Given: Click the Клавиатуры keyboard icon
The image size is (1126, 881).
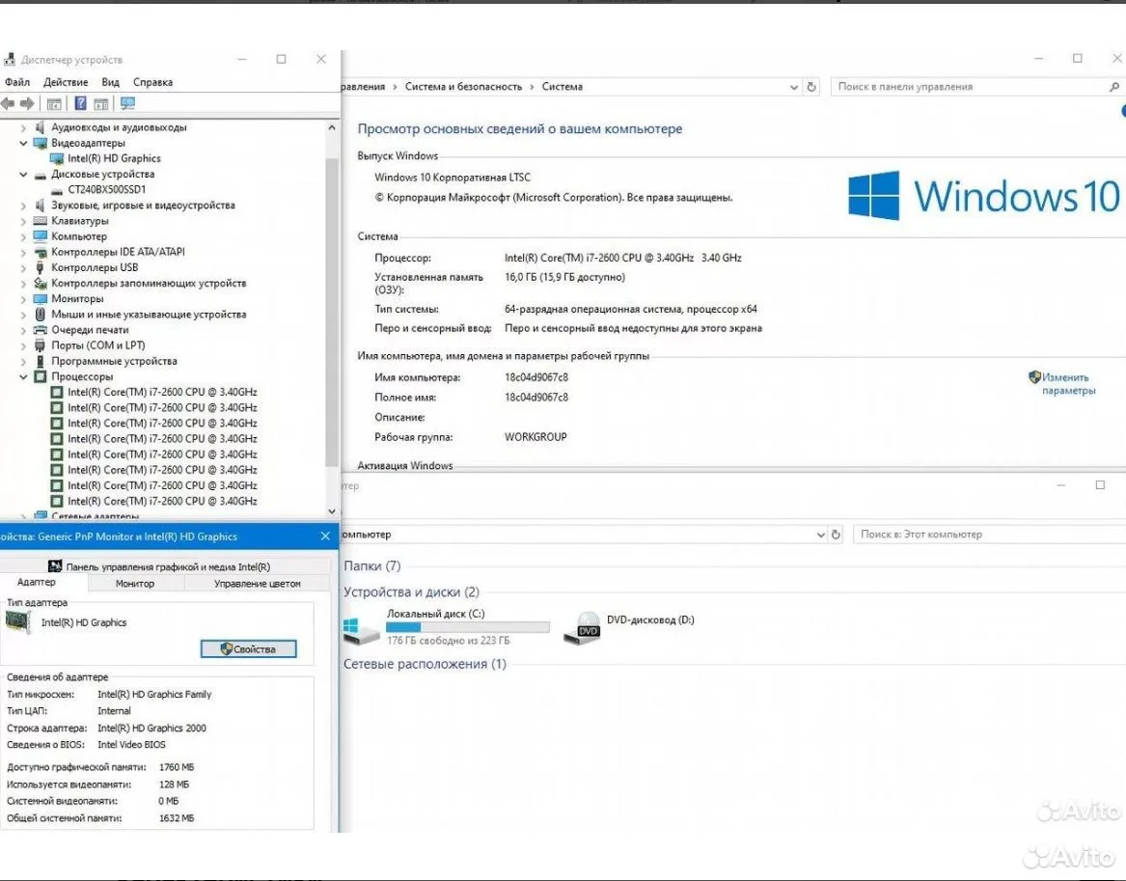Looking at the screenshot, I should 41,220.
